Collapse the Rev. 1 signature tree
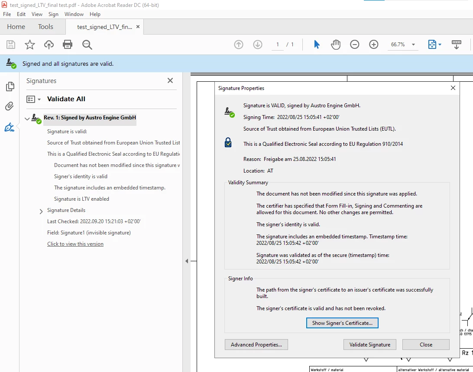473x372 pixels. point(27,119)
